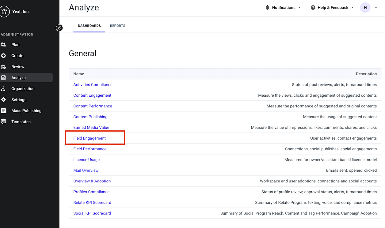This screenshot has height=228, width=385.
Task: Open Plan in the sidebar
Action: coord(26,45)
